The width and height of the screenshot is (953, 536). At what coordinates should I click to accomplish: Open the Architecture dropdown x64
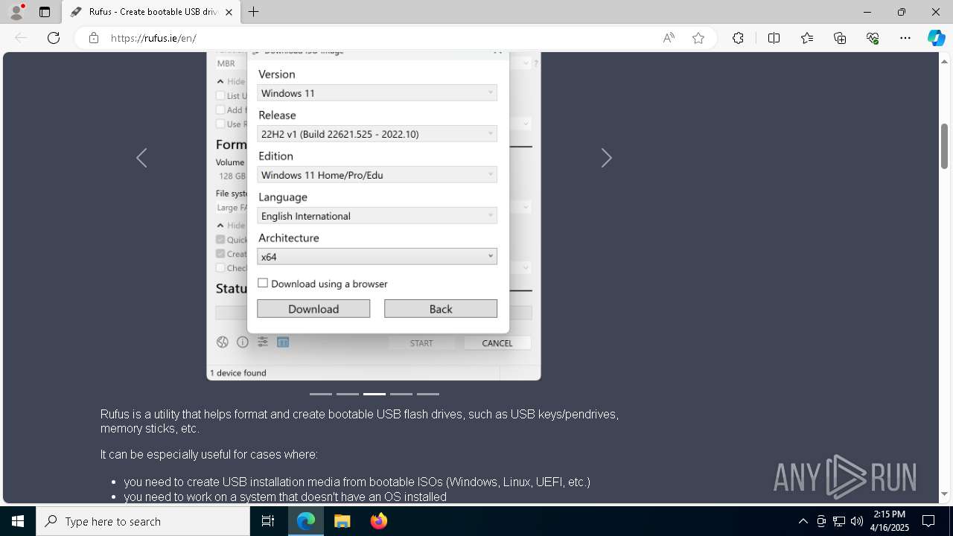[377, 257]
